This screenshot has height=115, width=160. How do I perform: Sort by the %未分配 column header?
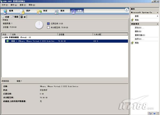point(110,34)
